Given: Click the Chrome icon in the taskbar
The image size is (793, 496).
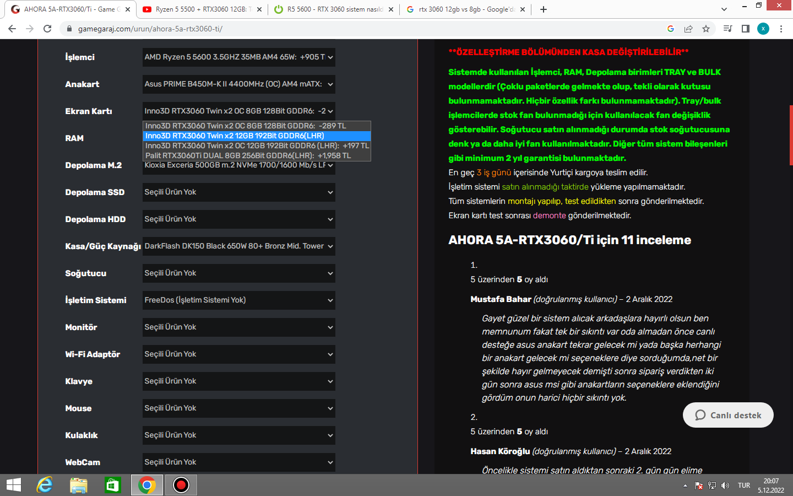Looking at the screenshot, I should tap(147, 485).
